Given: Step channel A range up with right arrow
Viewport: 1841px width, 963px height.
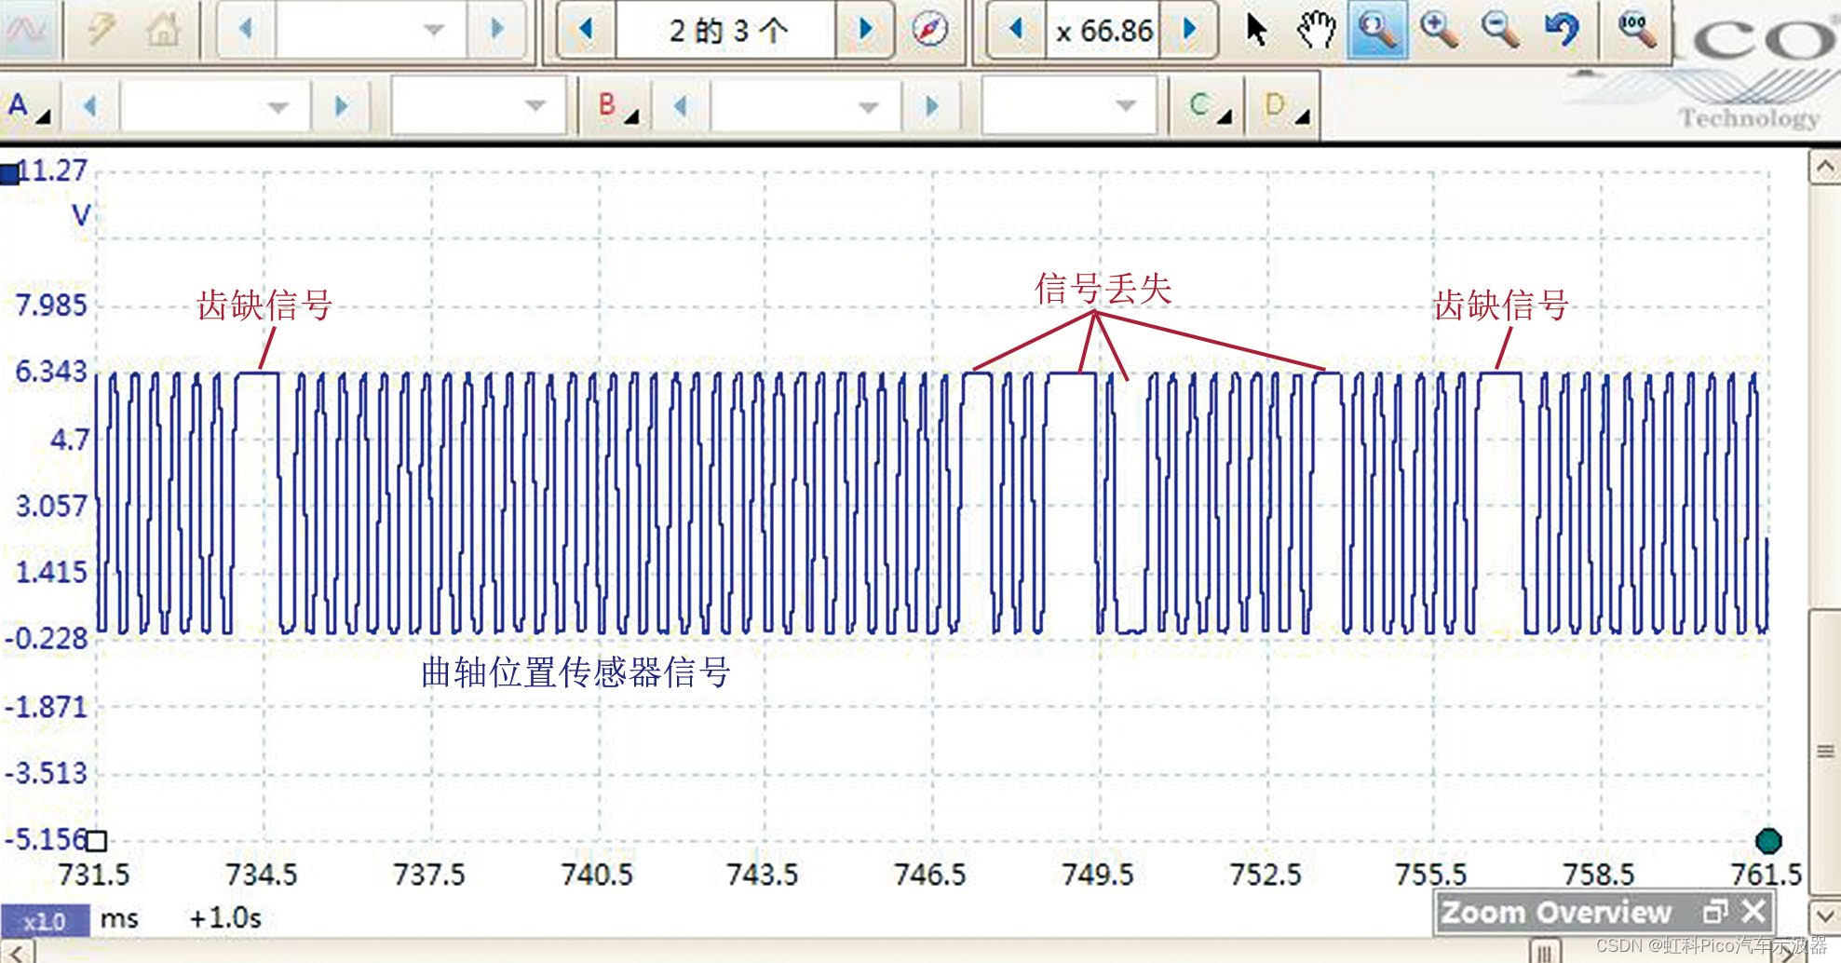Looking at the screenshot, I should (341, 106).
